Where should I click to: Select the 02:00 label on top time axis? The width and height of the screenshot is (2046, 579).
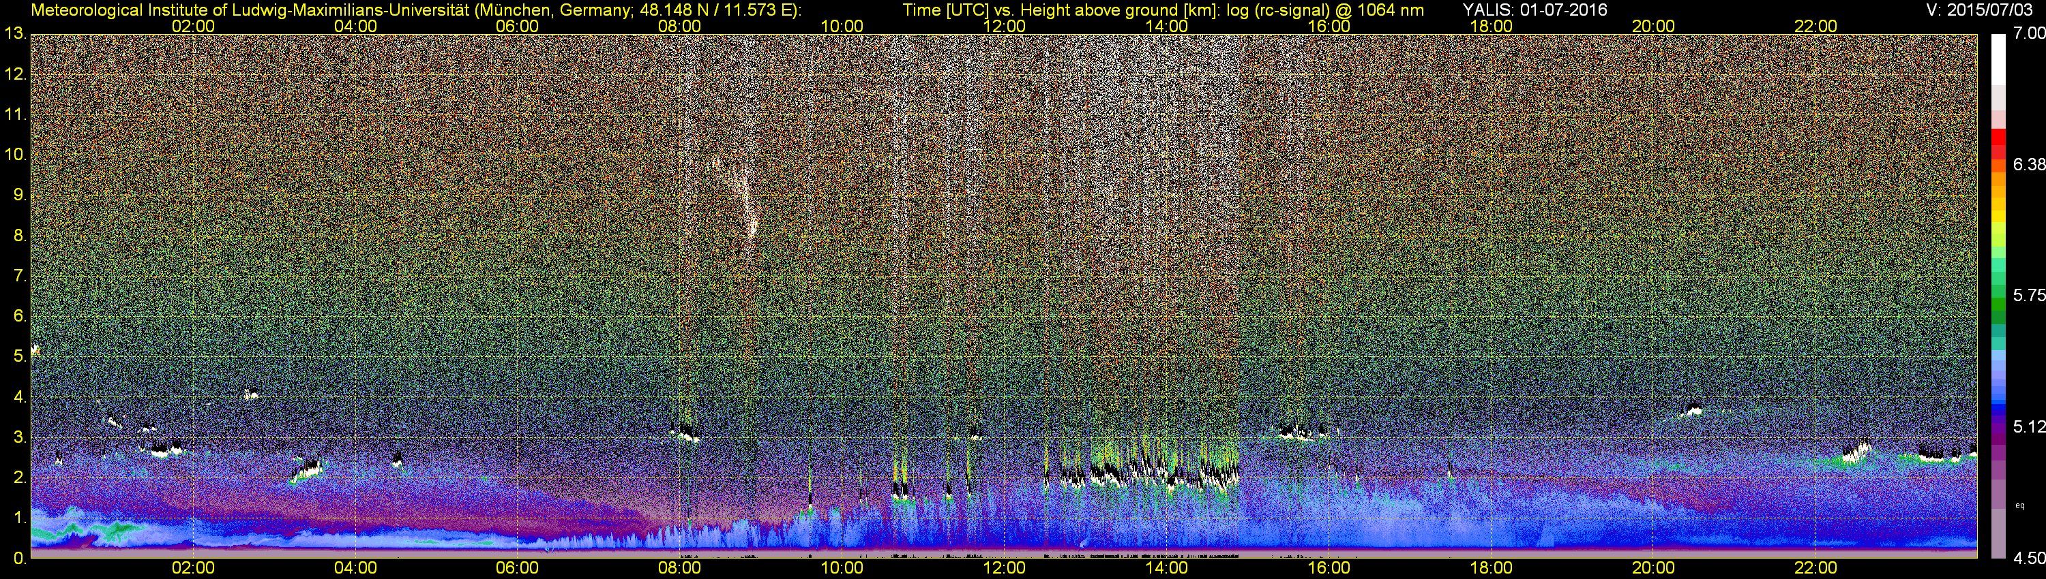click(193, 26)
